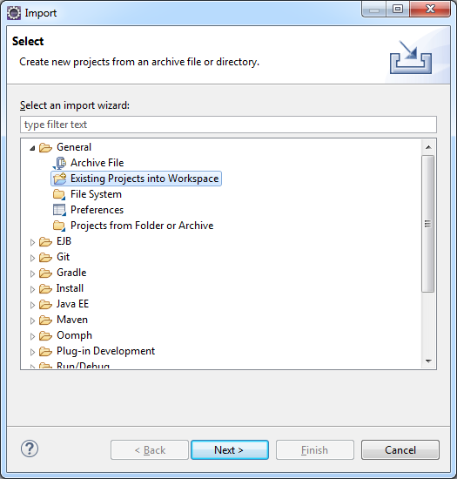This screenshot has width=457, height=479.
Task: Expand the Java EE category
Action: [32, 305]
